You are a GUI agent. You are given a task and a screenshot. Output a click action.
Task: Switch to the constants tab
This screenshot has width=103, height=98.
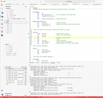point(97,4)
